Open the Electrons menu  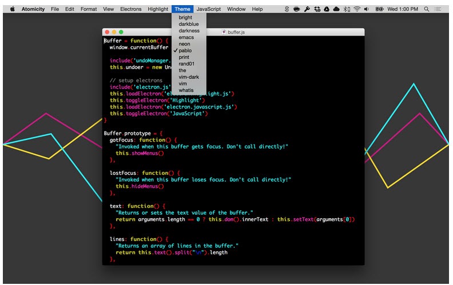(130, 9)
